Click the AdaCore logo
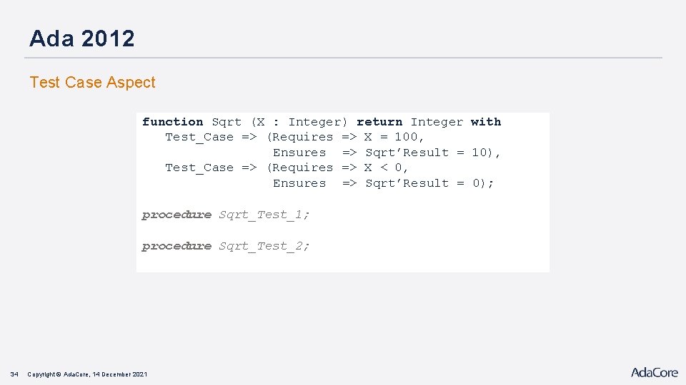 [654, 372]
